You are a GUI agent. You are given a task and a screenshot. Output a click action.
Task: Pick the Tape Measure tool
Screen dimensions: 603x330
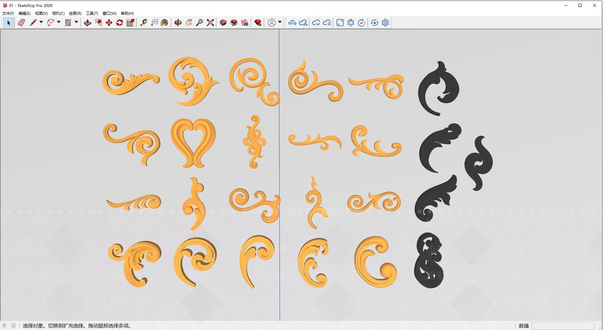[144, 23]
